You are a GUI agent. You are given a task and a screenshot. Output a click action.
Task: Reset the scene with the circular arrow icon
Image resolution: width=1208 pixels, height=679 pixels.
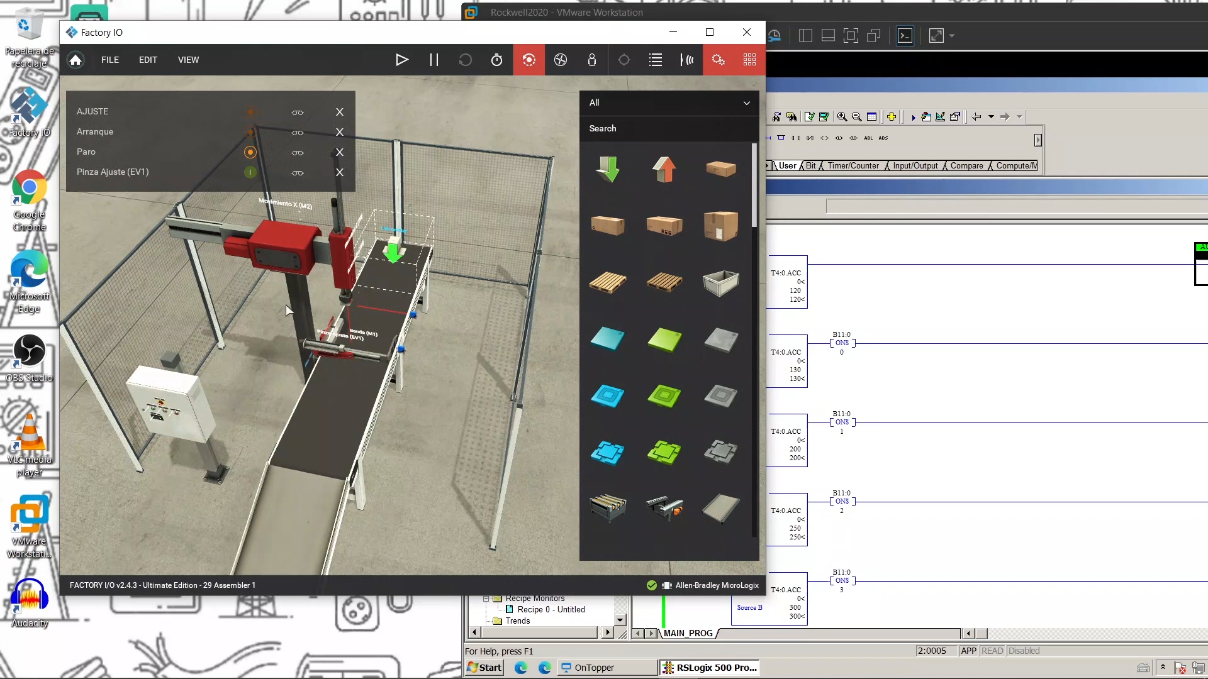(x=466, y=60)
